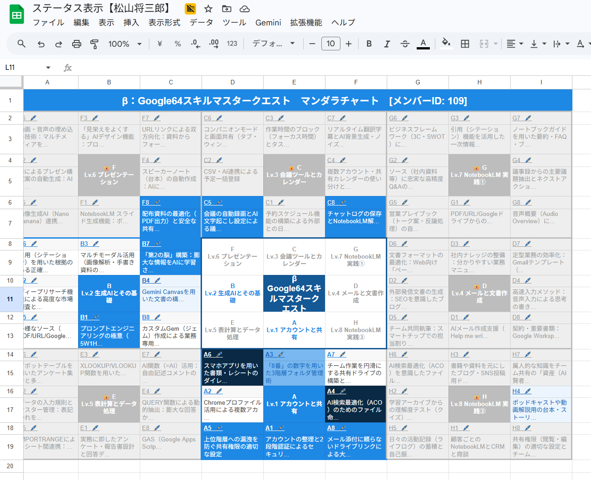Click the pen icon beside H4
Image resolution: width=591 pixels, height=480 pixels.
(x=528, y=391)
